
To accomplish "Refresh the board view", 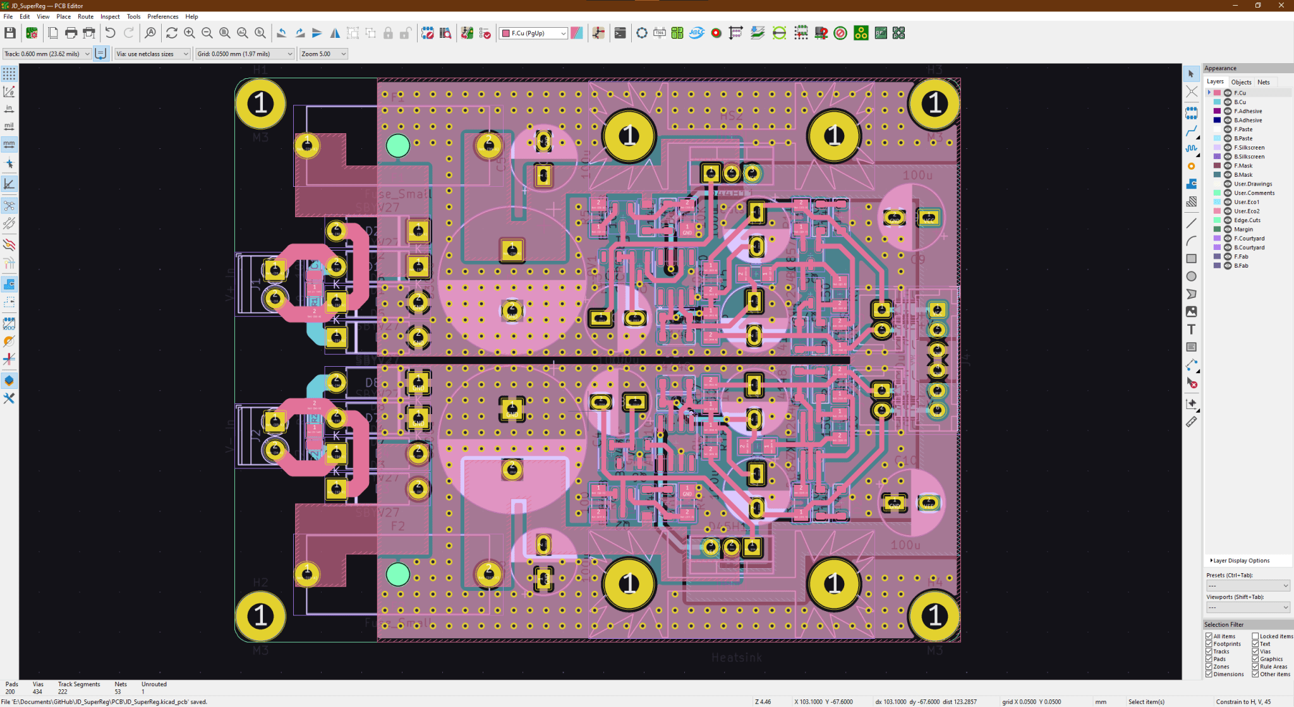I will 171,33.
